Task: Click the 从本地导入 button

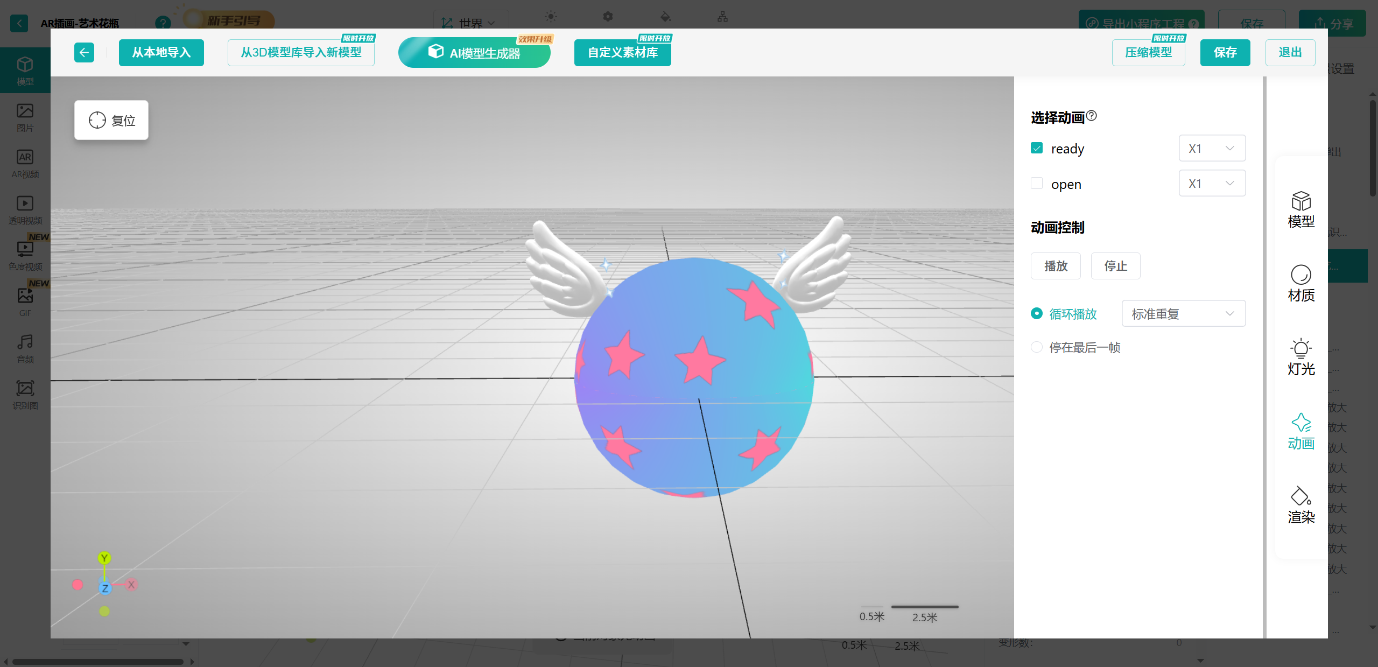Action: click(x=161, y=52)
